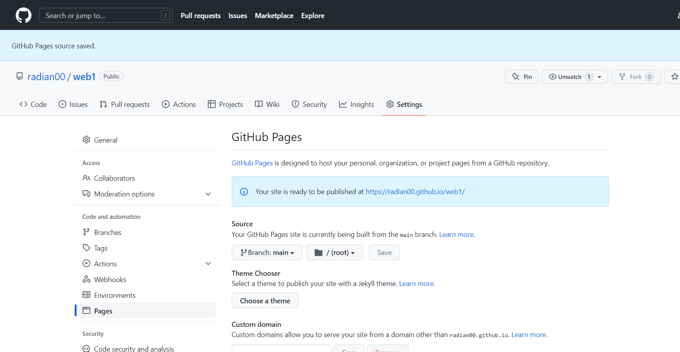Click Learn more link under Theme Chooser
The image size is (680, 352).
[x=416, y=284]
